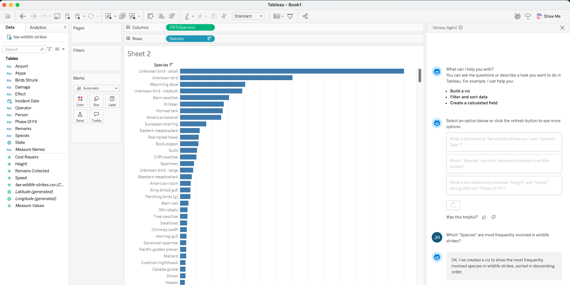This screenshot has height=285, width=570.
Task: Open Color options on the Marks card
Action: [80, 100]
